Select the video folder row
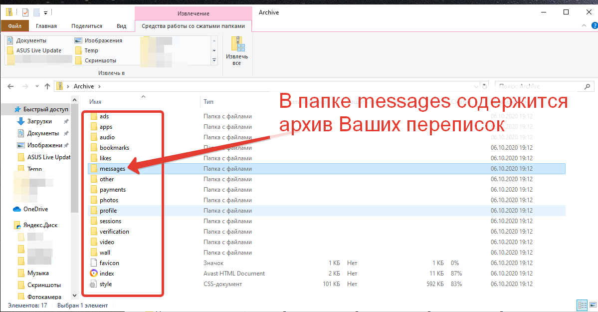The width and height of the screenshot is (598, 312). click(x=327, y=242)
